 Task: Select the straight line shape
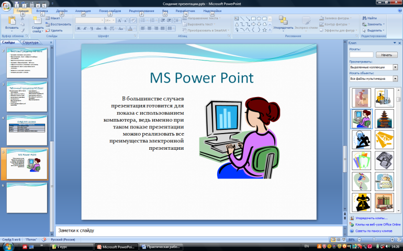coord(242,19)
